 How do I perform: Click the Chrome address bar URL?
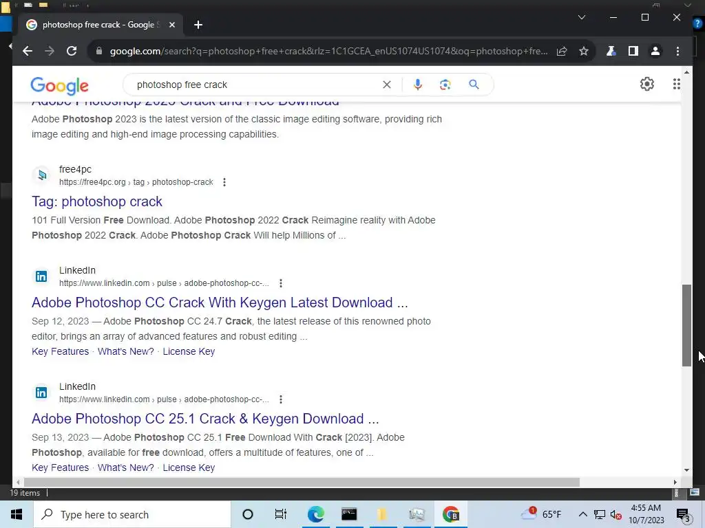(328, 51)
